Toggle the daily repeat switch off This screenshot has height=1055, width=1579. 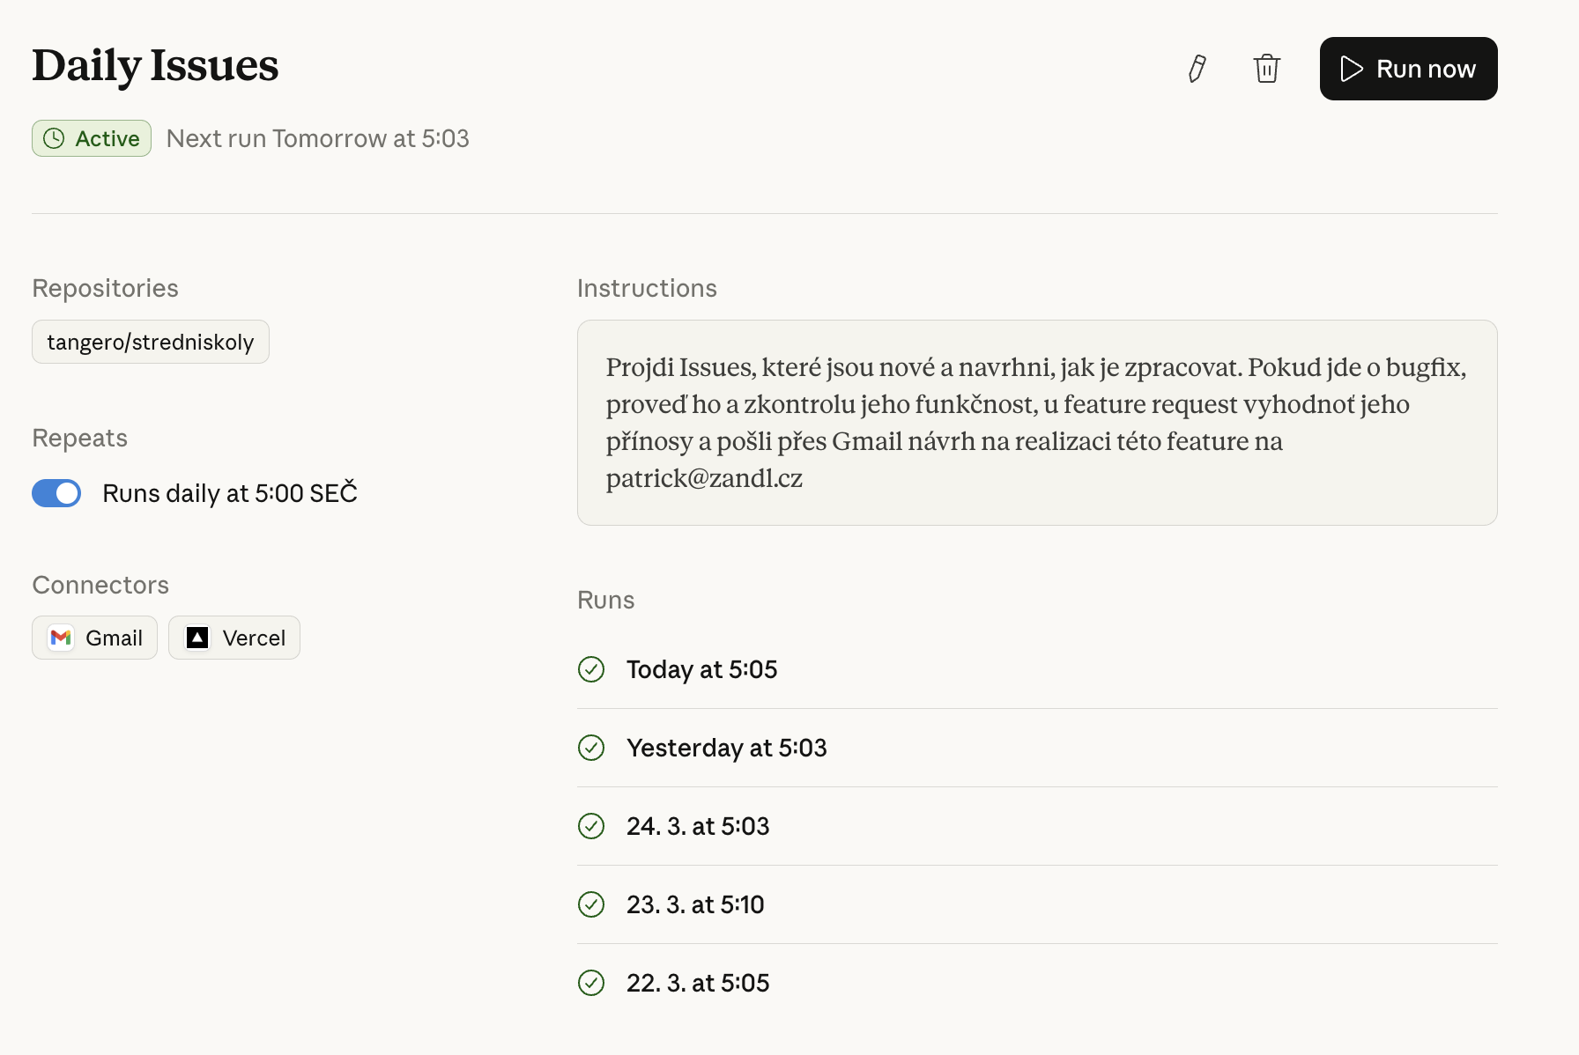click(56, 493)
